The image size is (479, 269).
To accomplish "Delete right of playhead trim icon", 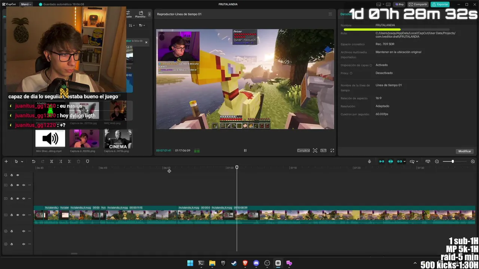I will point(69,161).
